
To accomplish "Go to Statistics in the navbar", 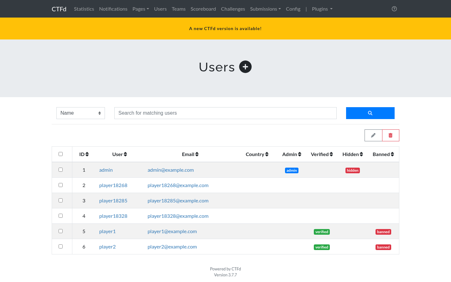I will [84, 9].
